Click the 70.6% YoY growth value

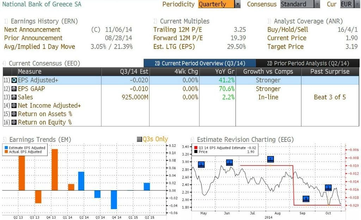(x=227, y=89)
